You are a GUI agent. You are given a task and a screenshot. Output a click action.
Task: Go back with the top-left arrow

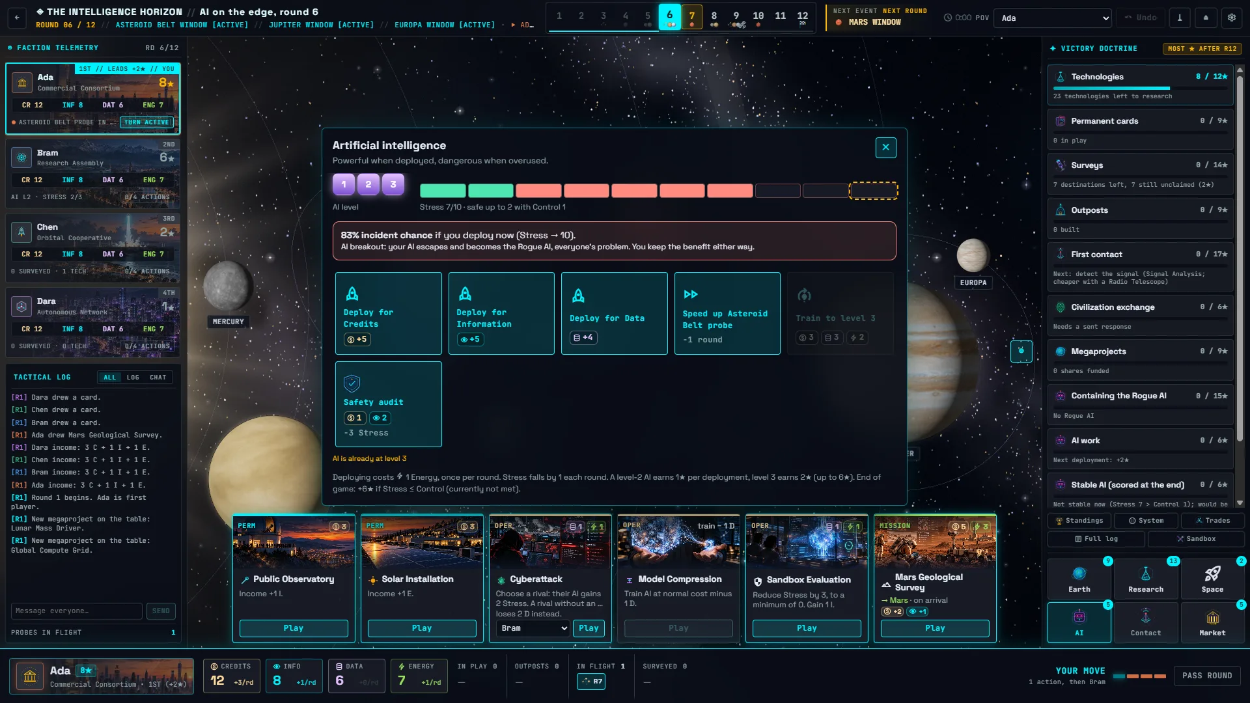pyautogui.click(x=17, y=18)
